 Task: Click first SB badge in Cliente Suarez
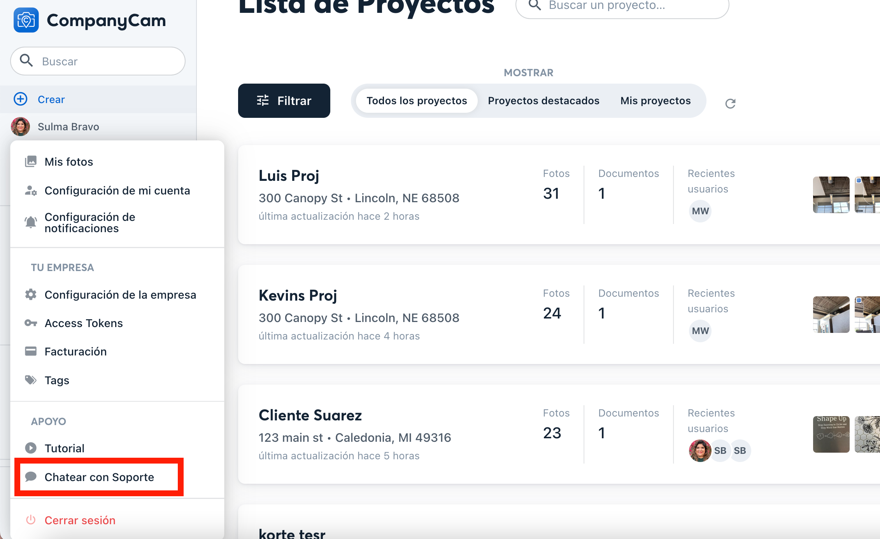[x=720, y=451]
